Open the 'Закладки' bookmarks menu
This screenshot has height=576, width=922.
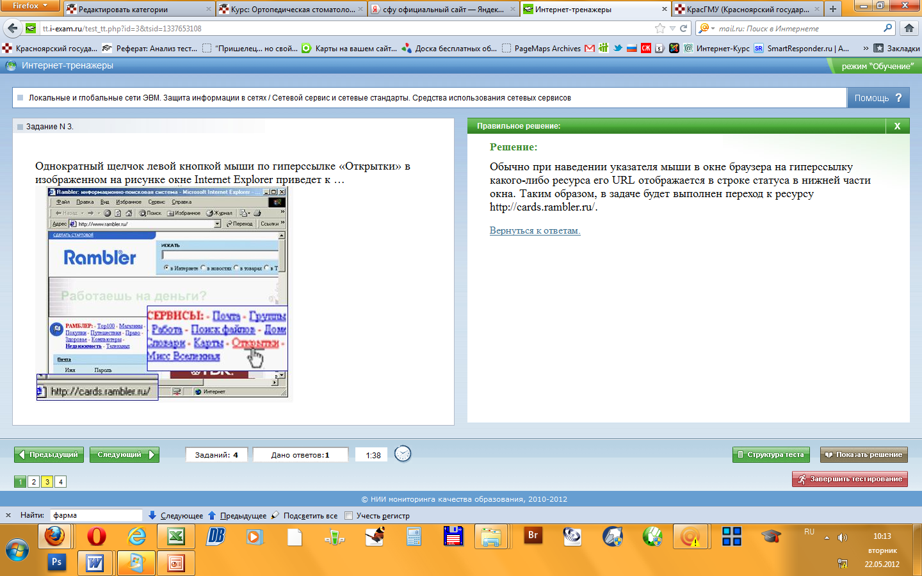[896, 48]
